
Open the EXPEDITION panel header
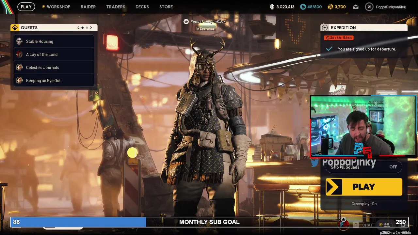pos(364,28)
